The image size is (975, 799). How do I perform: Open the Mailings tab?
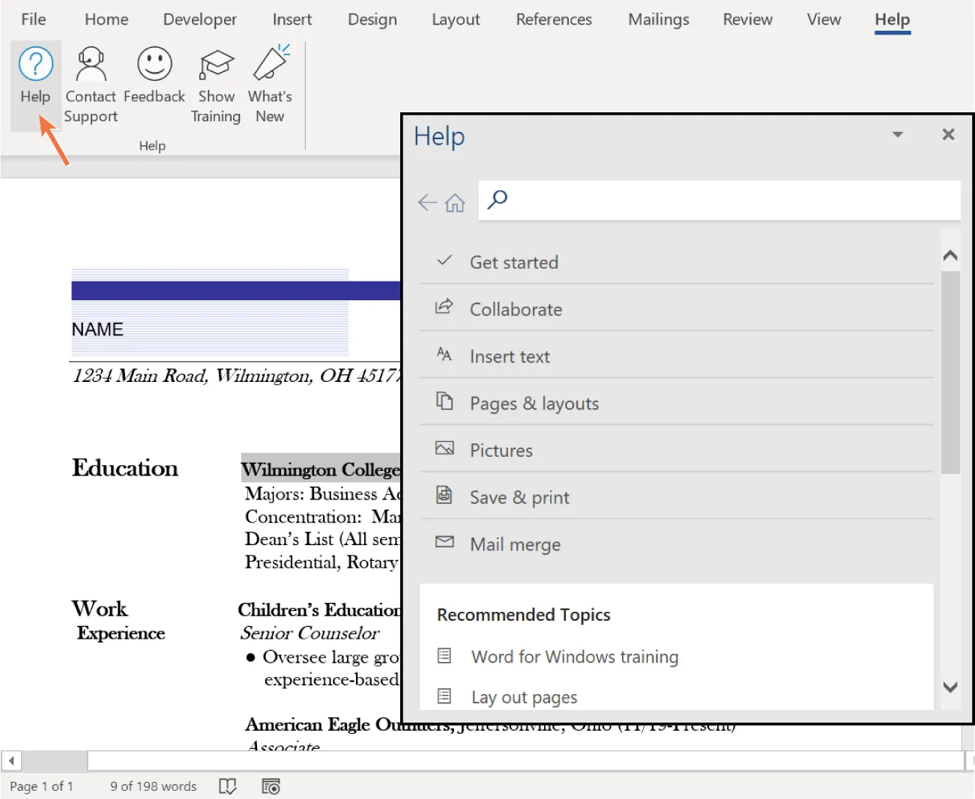(x=658, y=19)
